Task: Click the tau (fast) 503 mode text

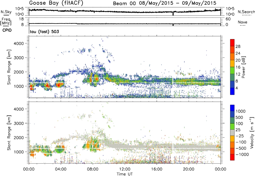Action: (44, 31)
